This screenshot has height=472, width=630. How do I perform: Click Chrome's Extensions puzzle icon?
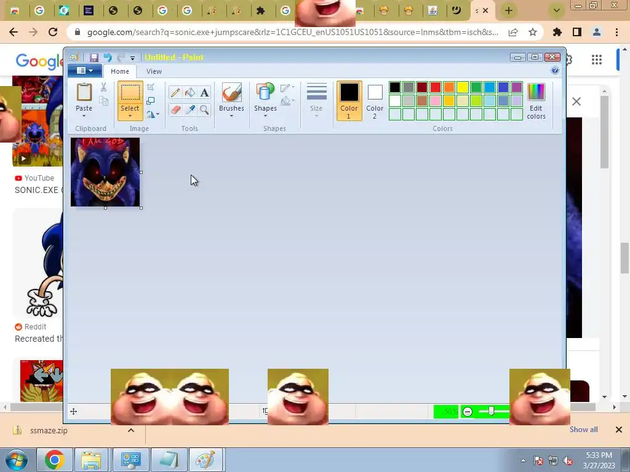coord(557,32)
